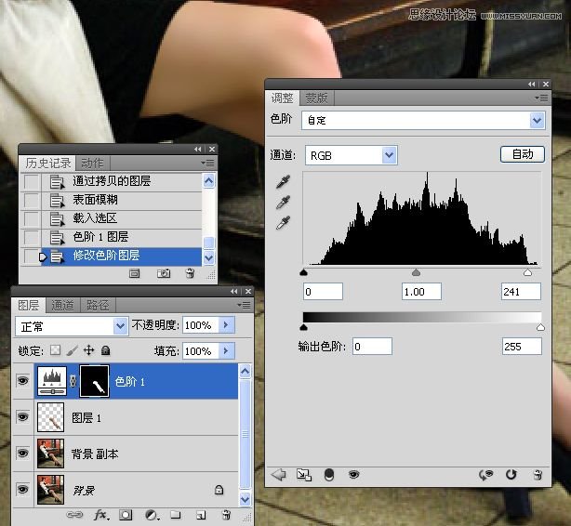Viewport: 571px width, 526px height.
Task: Hide the 图层 1 layer
Action: (22, 416)
